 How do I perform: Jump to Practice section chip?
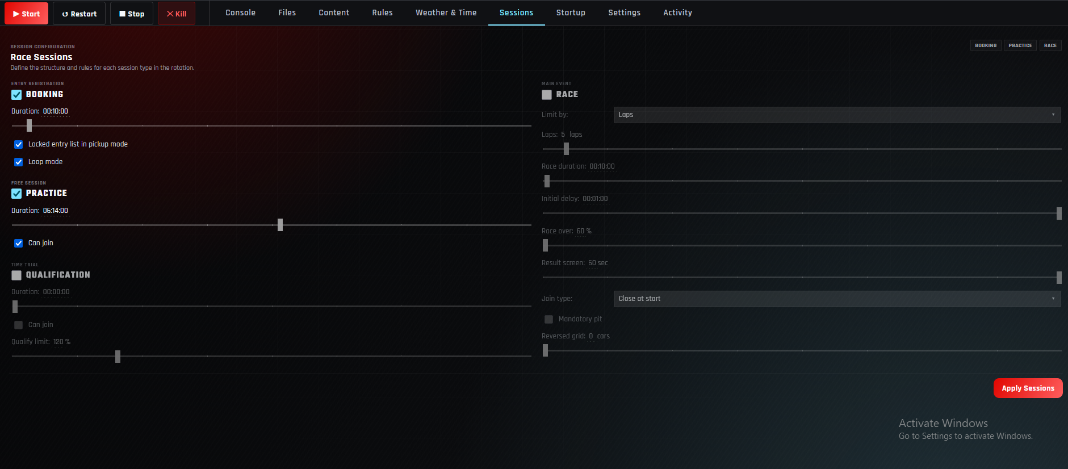click(1020, 45)
